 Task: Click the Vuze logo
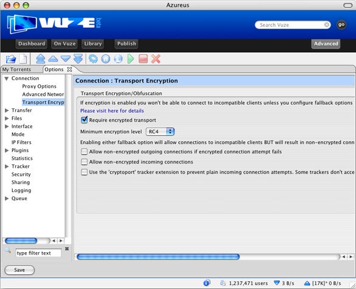coord(54,24)
